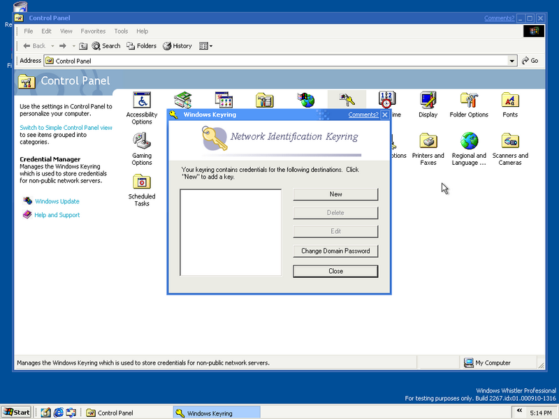Screen dimensions: 559x419
Task: Open the folder-with-tools Administrative icon
Action: pyautogui.click(x=265, y=100)
